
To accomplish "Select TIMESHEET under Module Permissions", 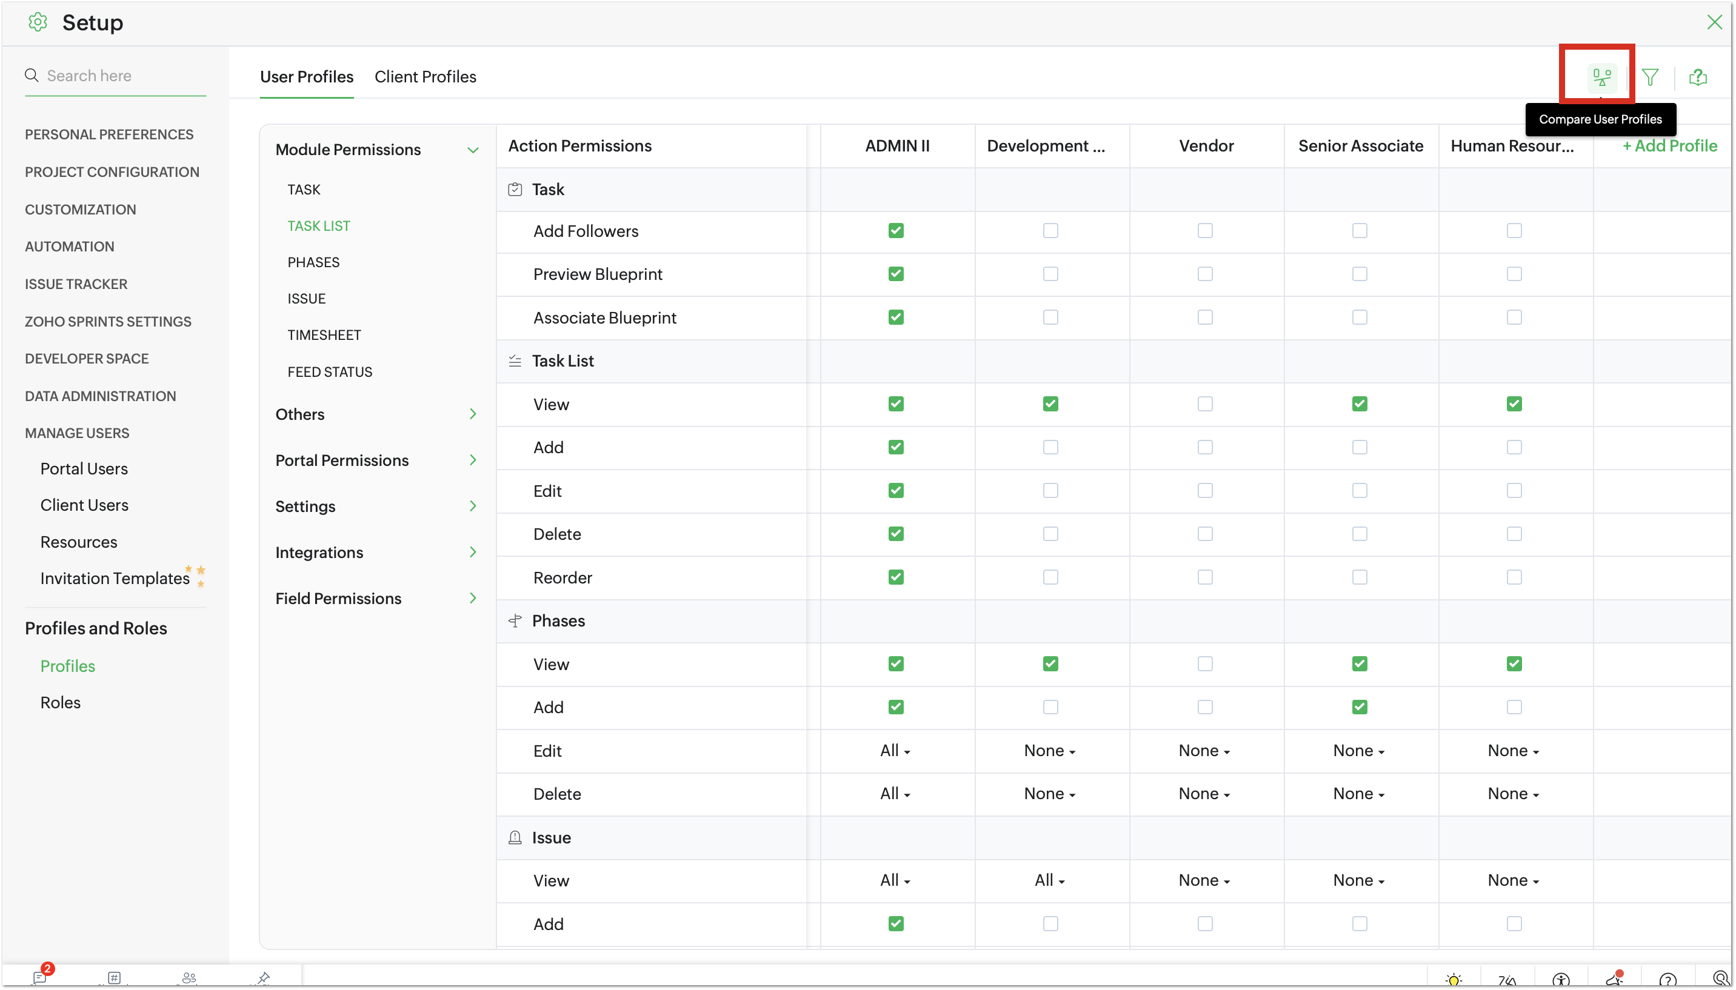I will 324,334.
